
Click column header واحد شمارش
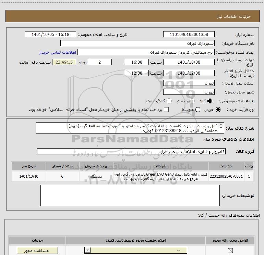[96, 166]
